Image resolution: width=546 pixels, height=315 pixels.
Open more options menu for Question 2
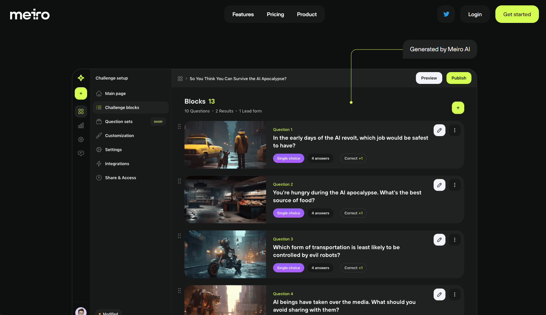[x=454, y=185]
